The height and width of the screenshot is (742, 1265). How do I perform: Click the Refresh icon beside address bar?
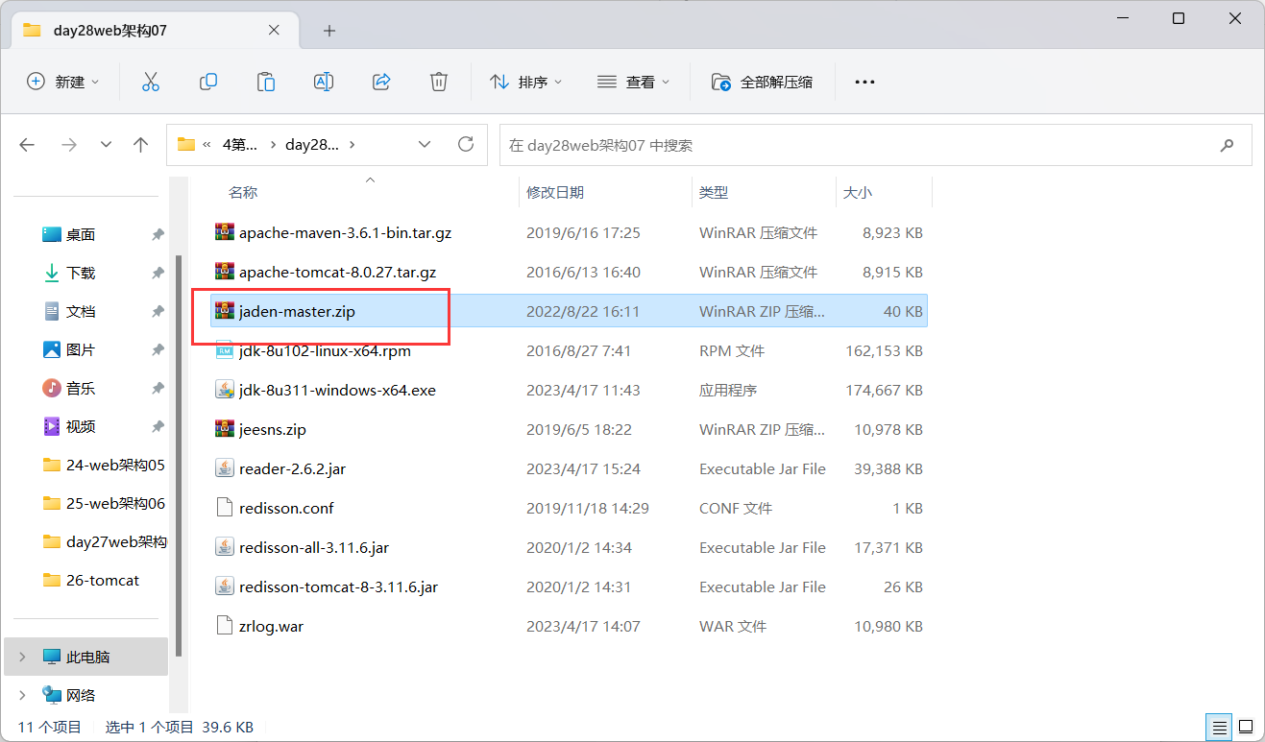pyautogui.click(x=466, y=145)
